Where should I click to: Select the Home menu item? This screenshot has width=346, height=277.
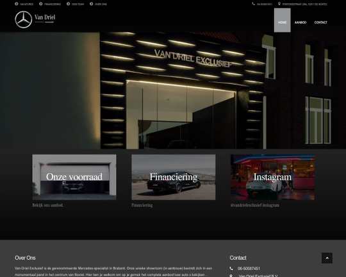pos(282,21)
